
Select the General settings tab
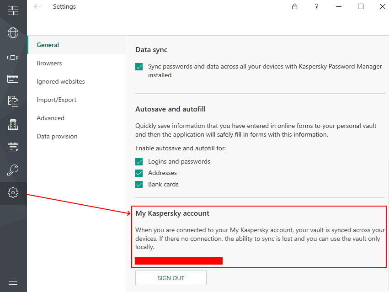point(76,45)
